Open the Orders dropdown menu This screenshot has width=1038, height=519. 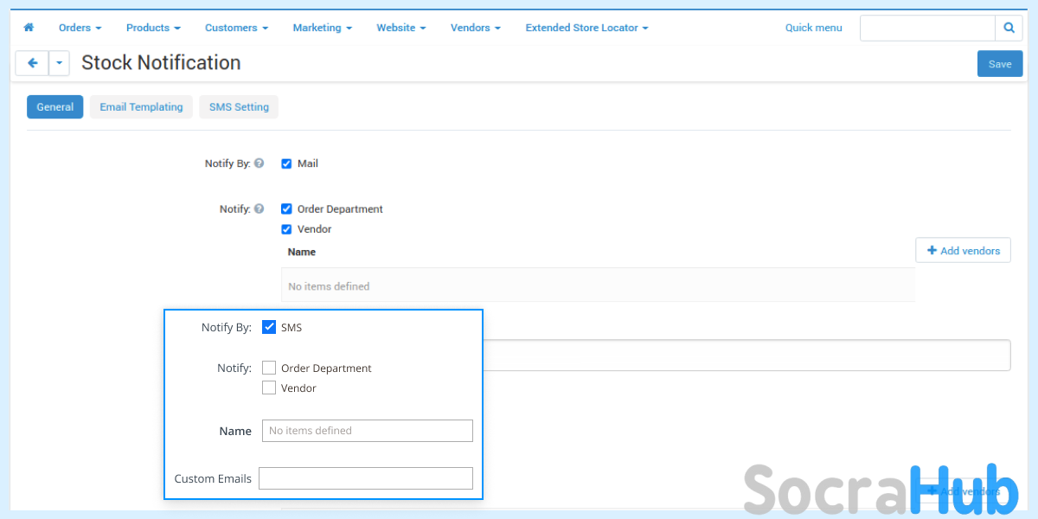(80, 28)
